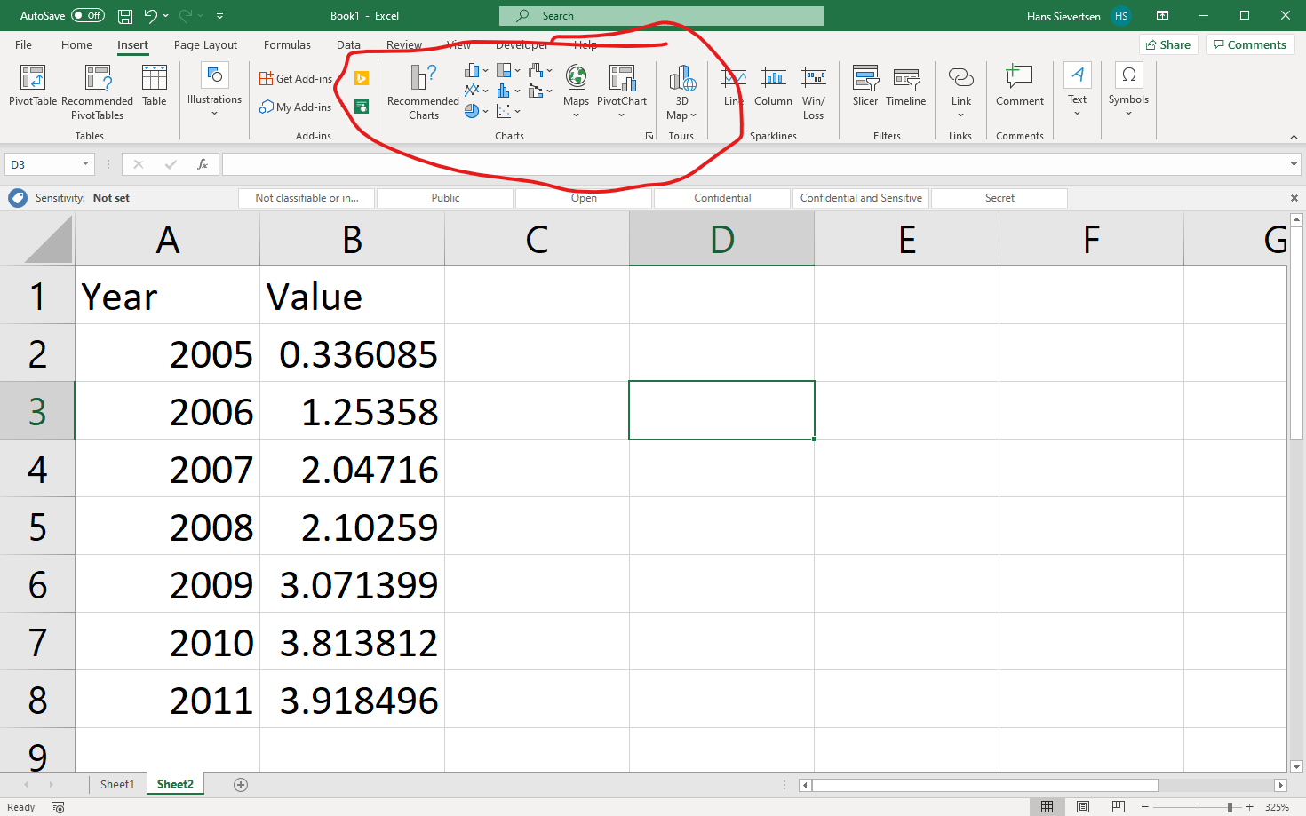Screen dimensions: 1306x816
Task: Switch to the Data tab
Action: [x=348, y=45]
